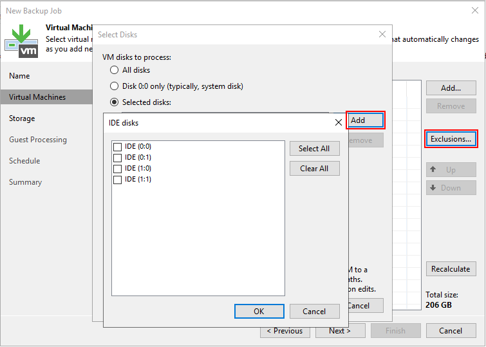Close the Select Disks dialog
This screenshot has height=347, width=486.
pyautogui.click(x=382, y=35)
